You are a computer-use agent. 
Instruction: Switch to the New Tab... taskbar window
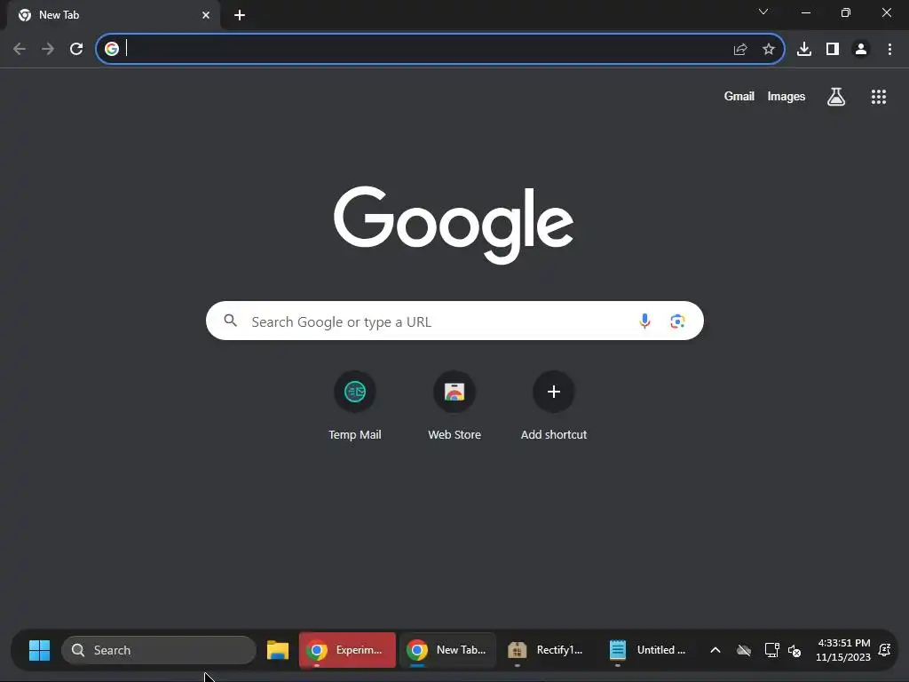coord(447,650)
